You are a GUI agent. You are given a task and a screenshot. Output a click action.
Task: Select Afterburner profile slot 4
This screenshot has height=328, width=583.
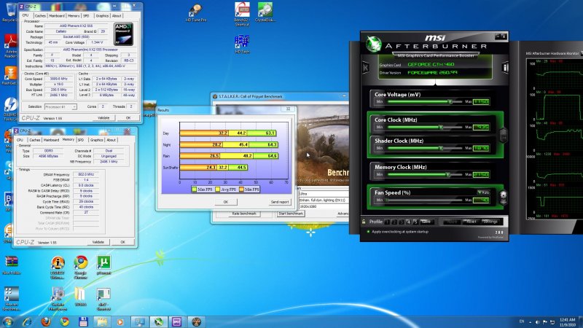click(408, 222)
